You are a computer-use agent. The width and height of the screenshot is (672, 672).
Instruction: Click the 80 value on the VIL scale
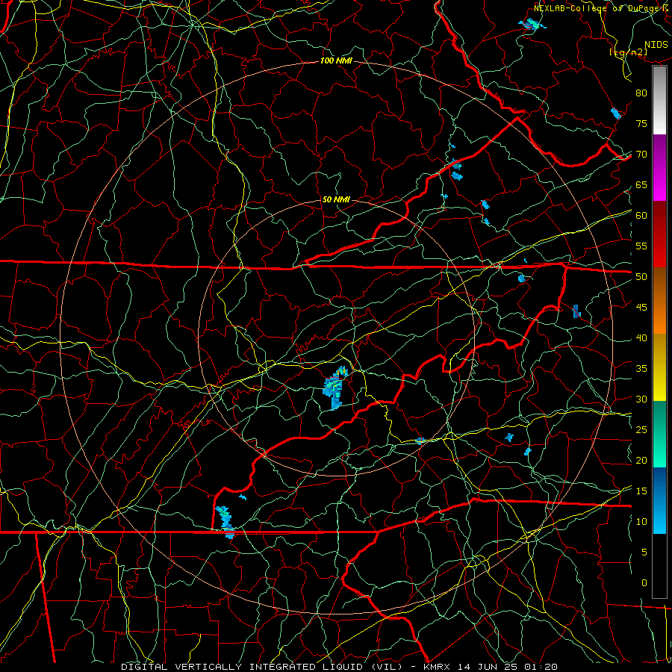[641, 93]
